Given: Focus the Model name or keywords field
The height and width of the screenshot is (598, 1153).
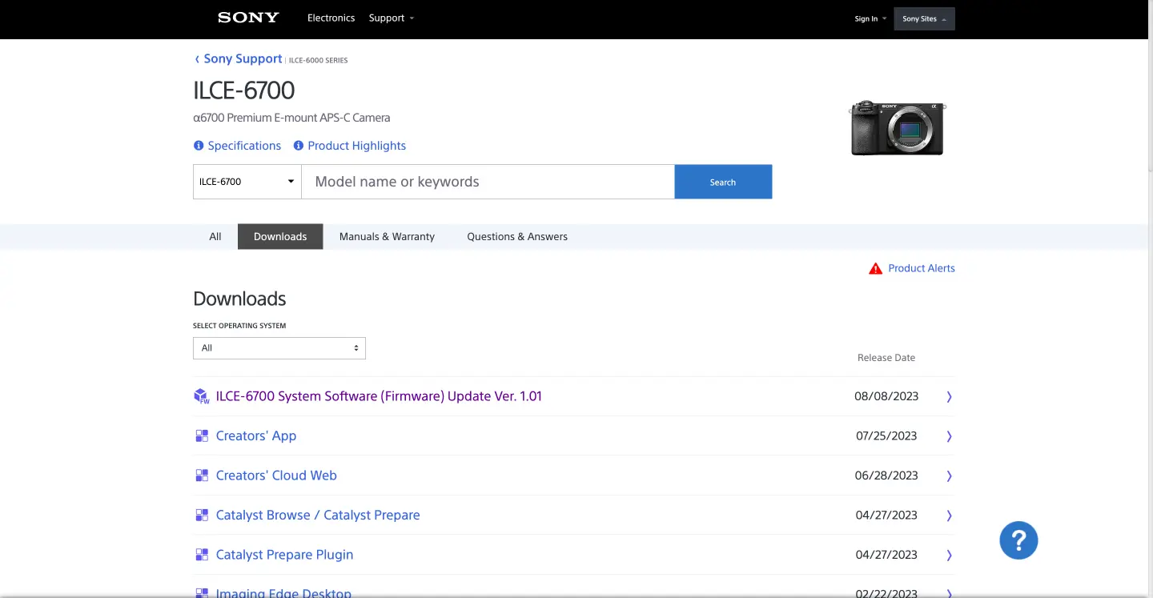Looking at the screenshot, I should [488, 182].
